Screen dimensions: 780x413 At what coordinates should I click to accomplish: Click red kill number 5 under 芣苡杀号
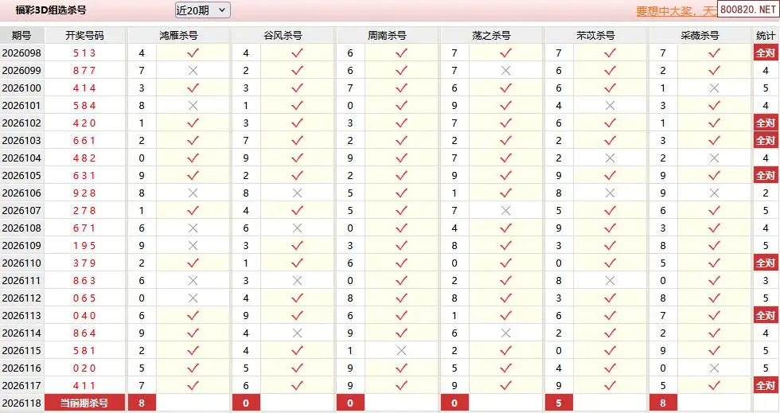[559, 403]
